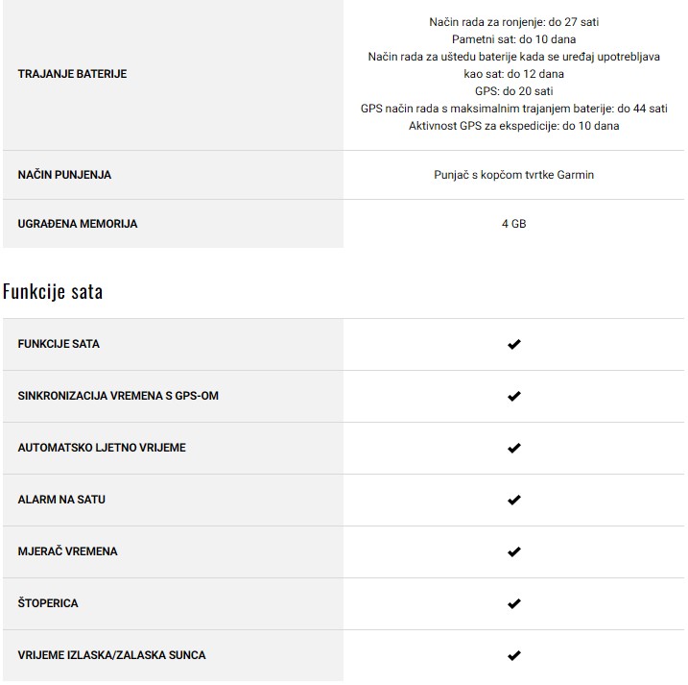Click the Ugrađena memorija row label

point(78,224)
